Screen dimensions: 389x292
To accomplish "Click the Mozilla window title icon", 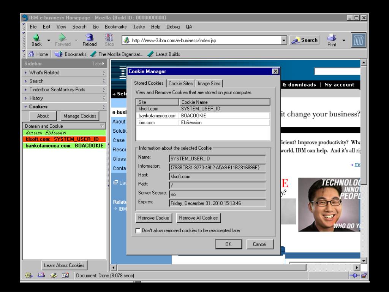I will point(25,17).
